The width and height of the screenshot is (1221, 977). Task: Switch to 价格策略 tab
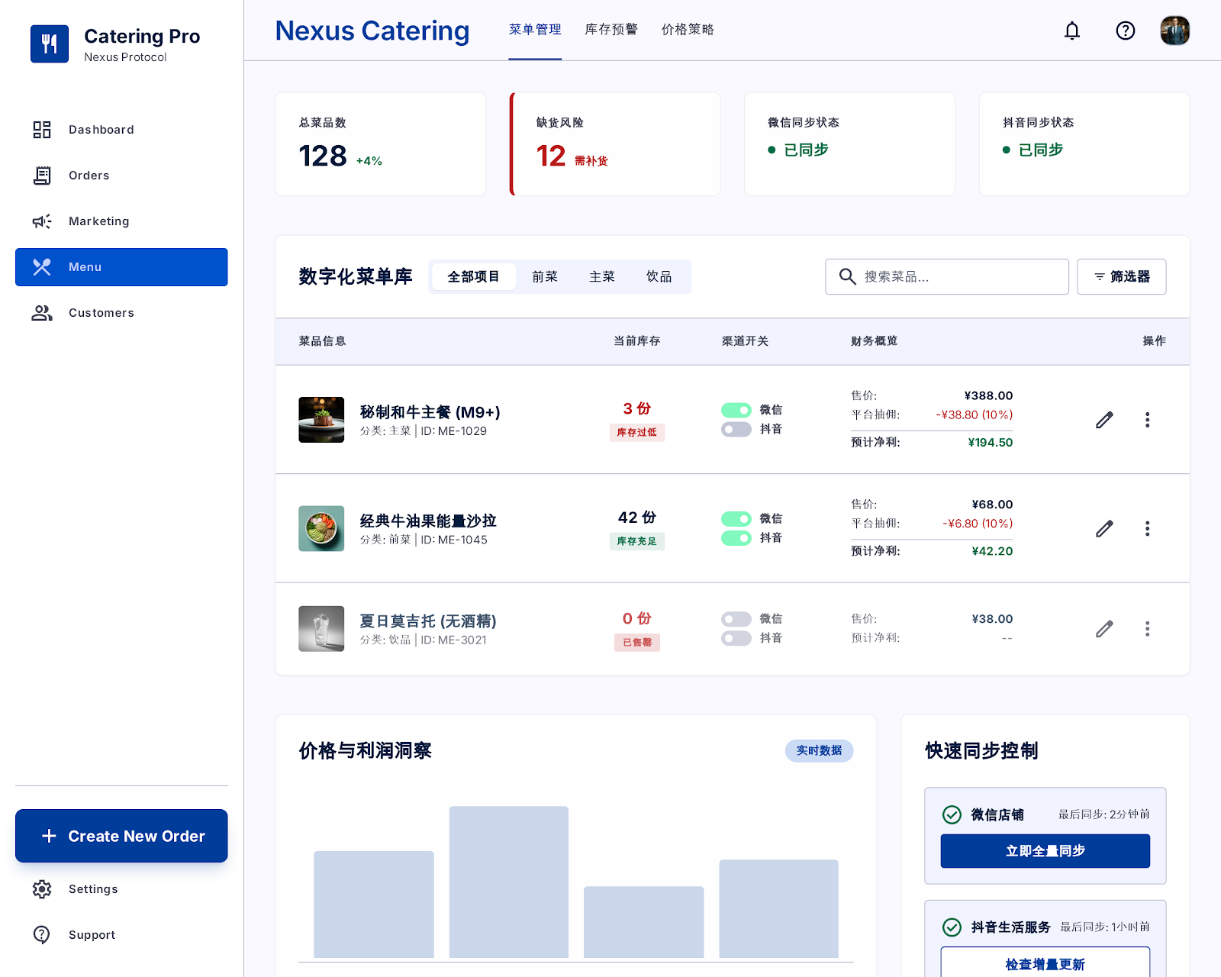pyautogui.click(x=688, y=30)
